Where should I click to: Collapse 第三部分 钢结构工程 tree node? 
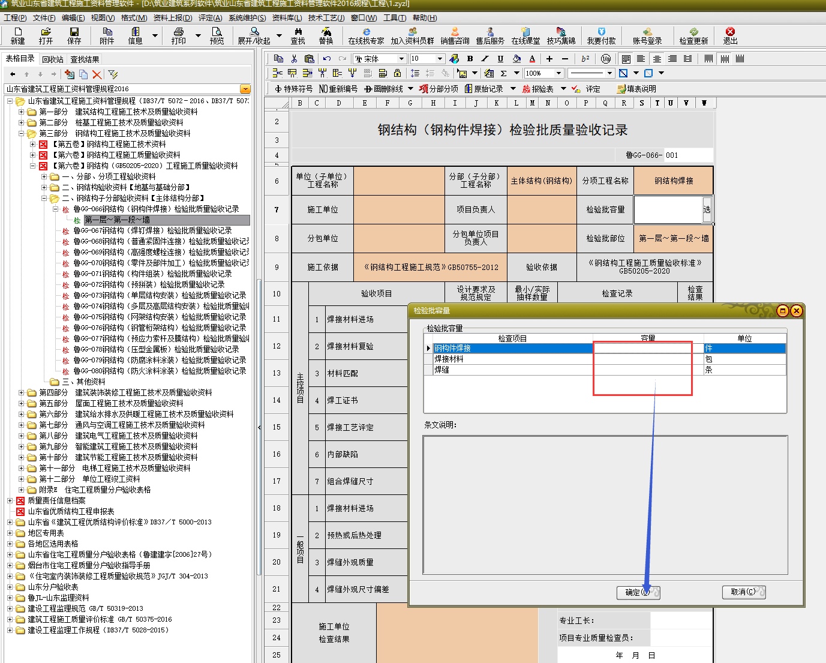22,133
